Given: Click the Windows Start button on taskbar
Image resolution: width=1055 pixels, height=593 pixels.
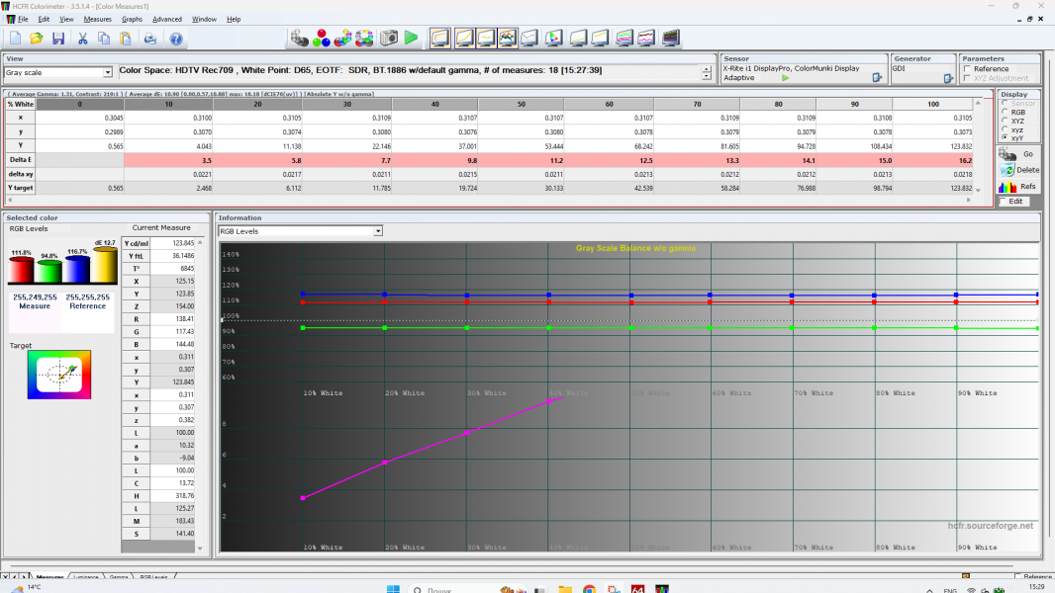Looking at the screenshot, I should pos(393,589).
